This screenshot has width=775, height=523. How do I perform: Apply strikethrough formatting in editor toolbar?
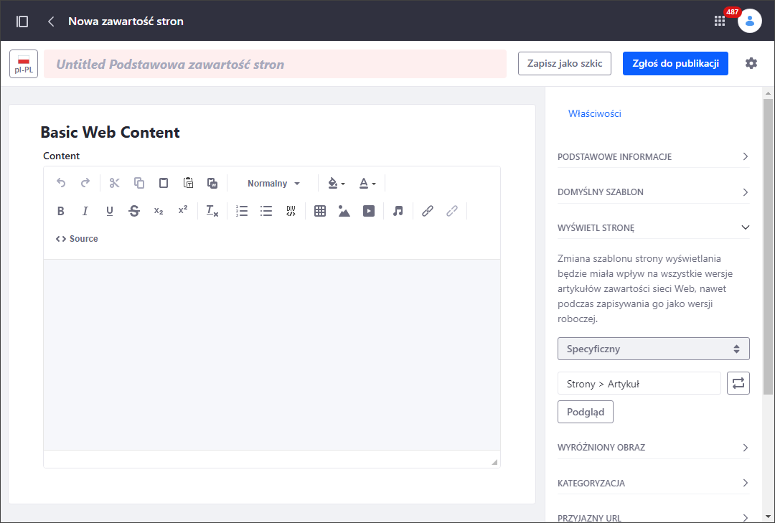coord(134,211)
